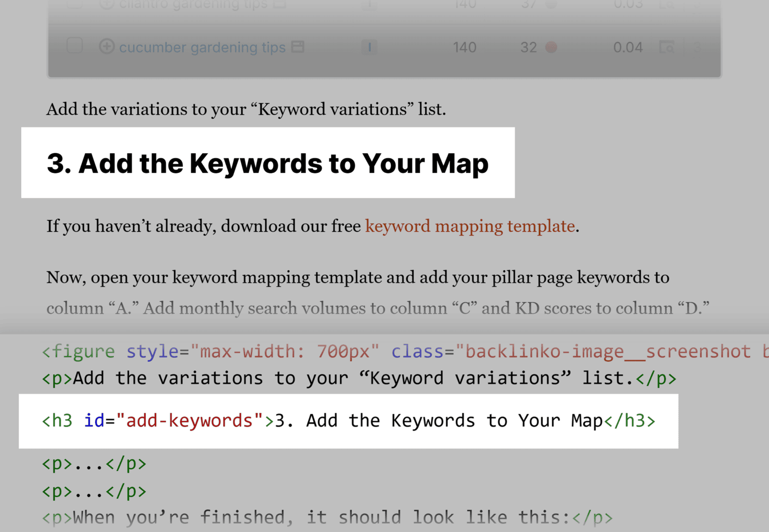Click the plus icon beside cilantro gardening tips
The height and width of the screenshot is (532, 769).
pyautogui.click(x=107, y=4)
